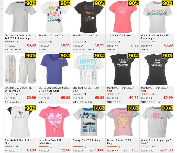Click the 80% off badge on the Disney Princess shirt

(133, 108)
